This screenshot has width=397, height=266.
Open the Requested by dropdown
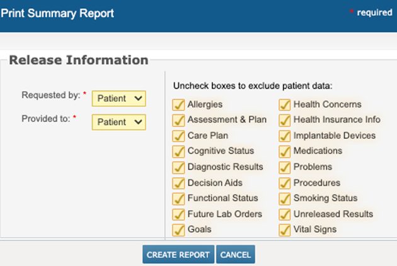tap(118, 98)
